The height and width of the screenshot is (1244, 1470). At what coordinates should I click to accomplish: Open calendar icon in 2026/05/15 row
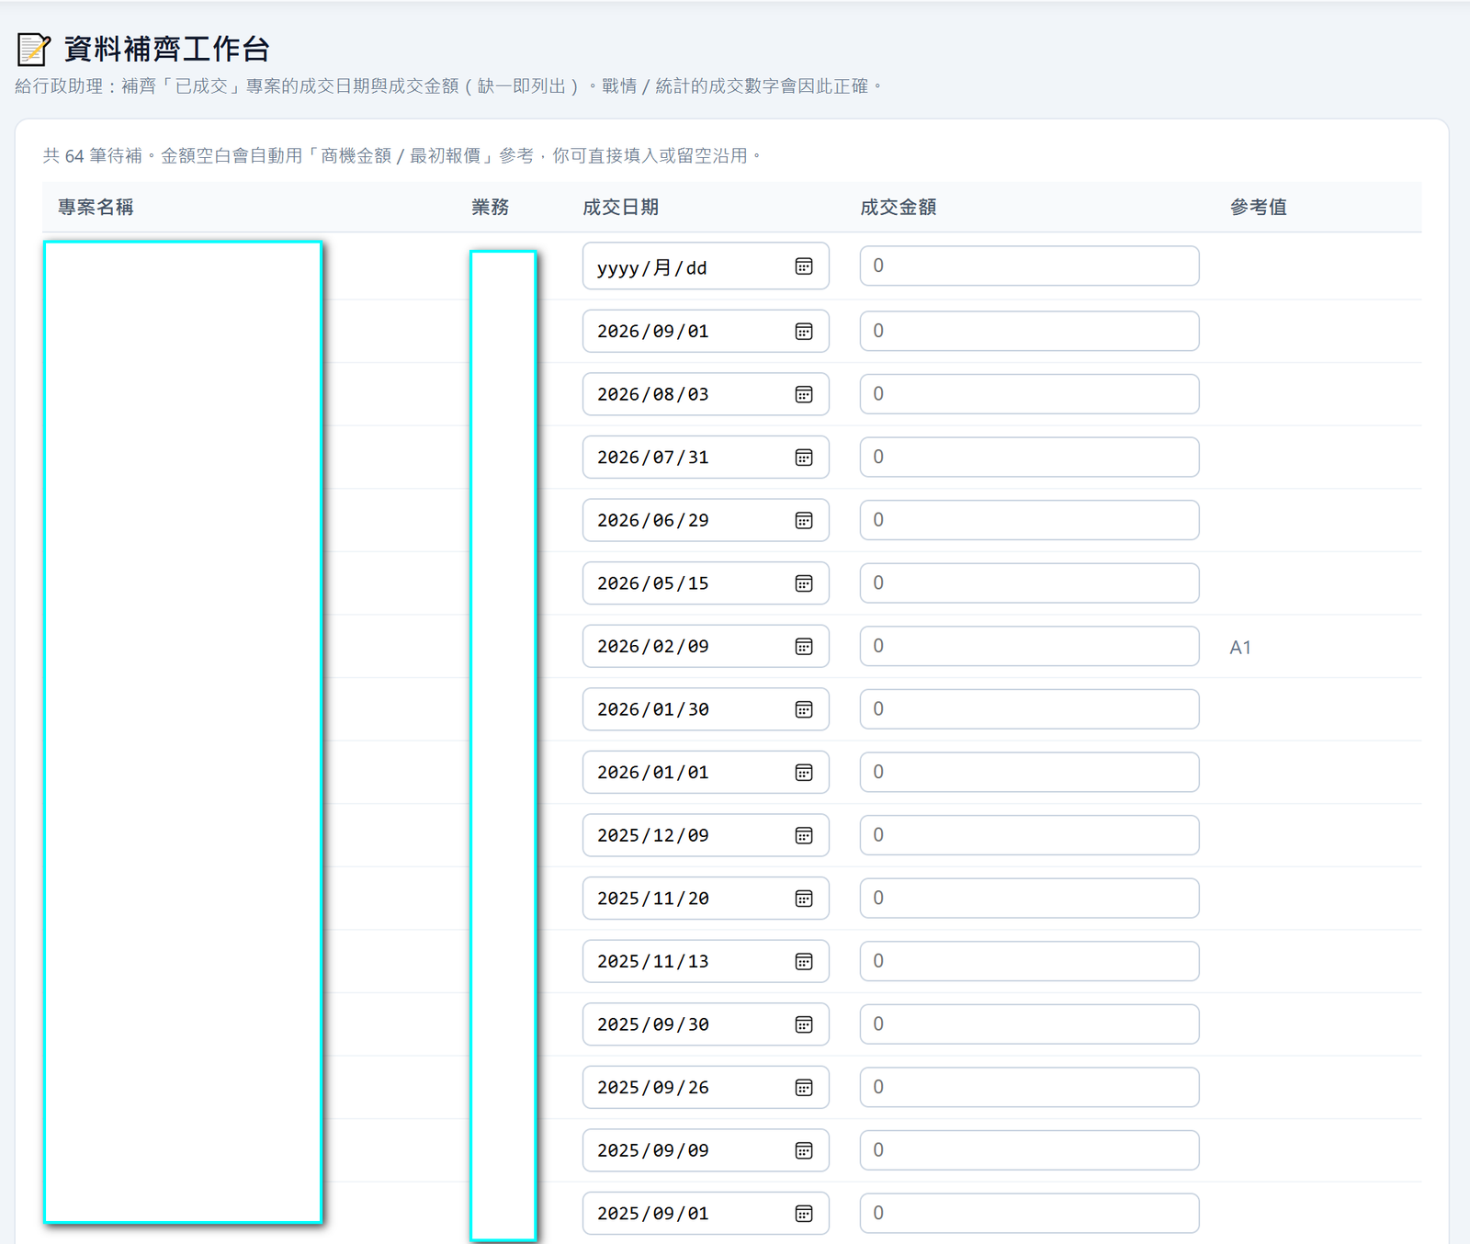tap(804, 583)
